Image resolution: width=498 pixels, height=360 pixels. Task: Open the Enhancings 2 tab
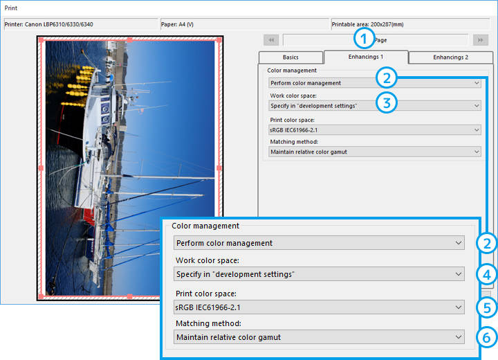coord(451,57)
